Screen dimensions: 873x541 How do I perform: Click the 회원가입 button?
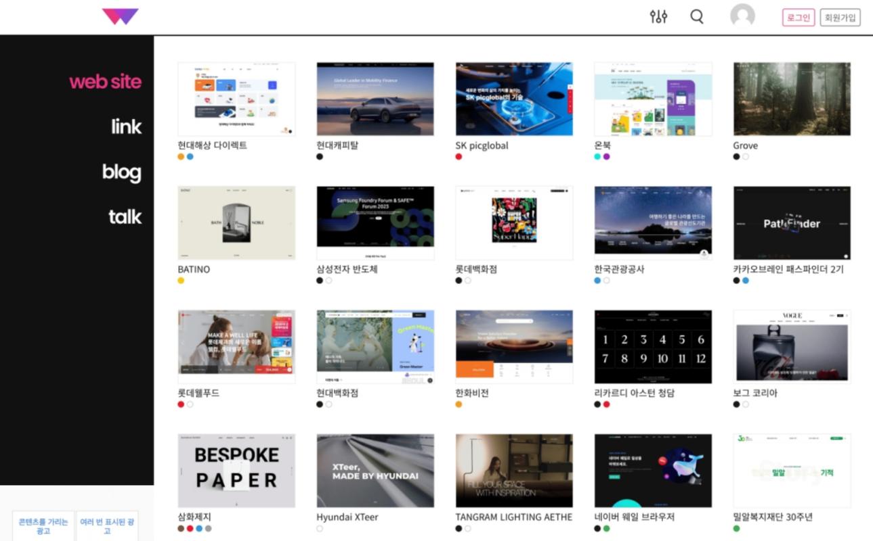pos(840,18)
